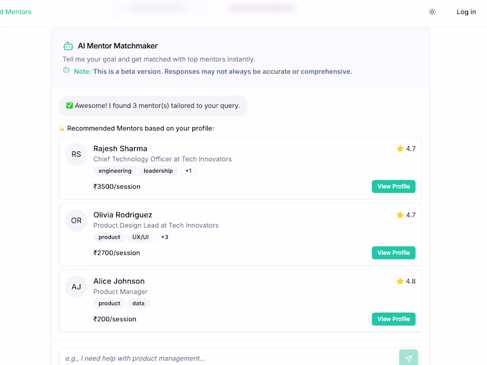The image size is (487, 365).
Task: Expand the +3 more tags for Olivia Rodriguez
Action: click(164, 237)
